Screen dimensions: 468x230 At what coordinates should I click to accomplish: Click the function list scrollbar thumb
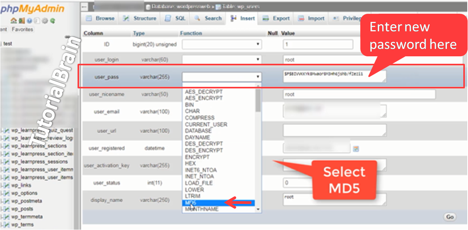(x=258, y=100)
